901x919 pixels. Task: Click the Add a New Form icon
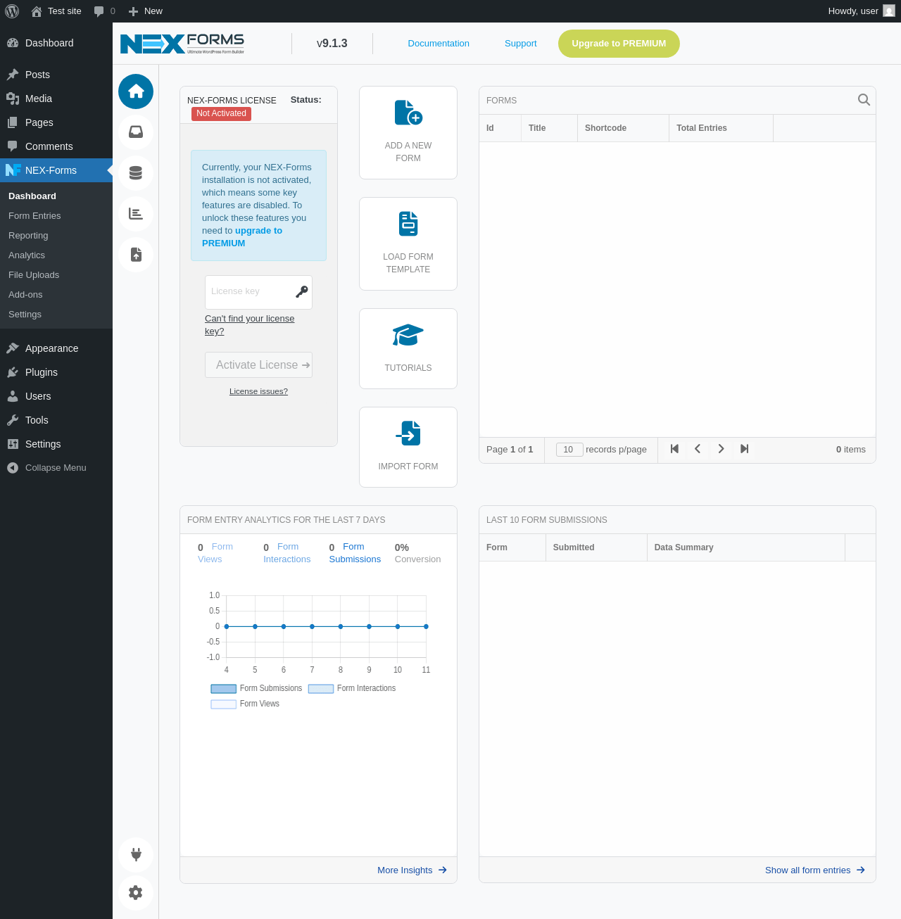pos(408,113)
